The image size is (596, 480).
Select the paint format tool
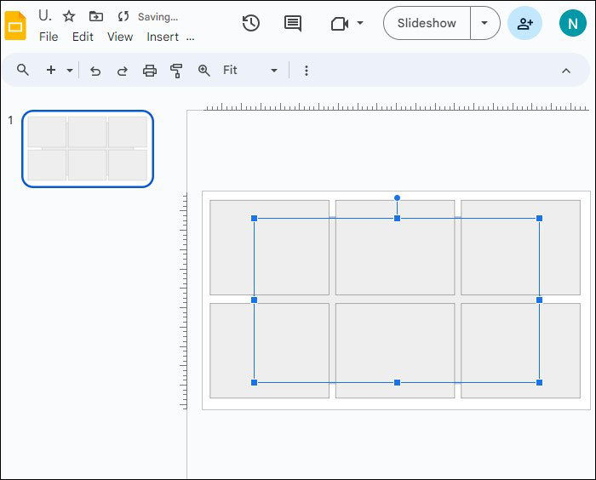pos(176,71)
